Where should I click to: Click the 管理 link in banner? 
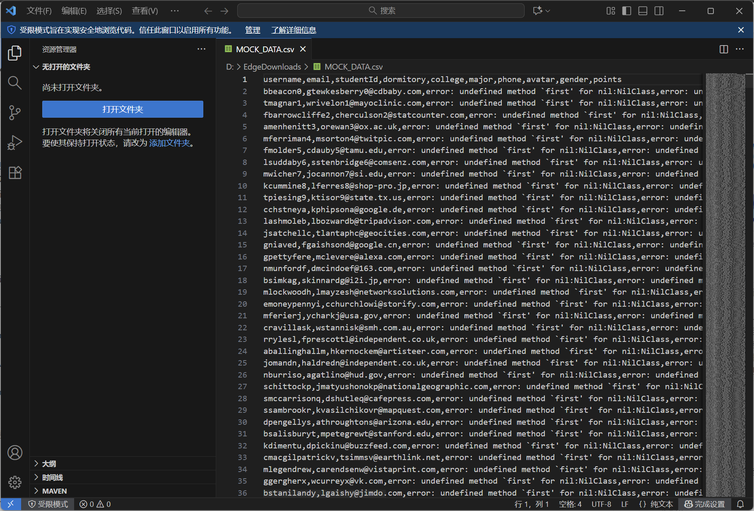(x=253, y=30)
